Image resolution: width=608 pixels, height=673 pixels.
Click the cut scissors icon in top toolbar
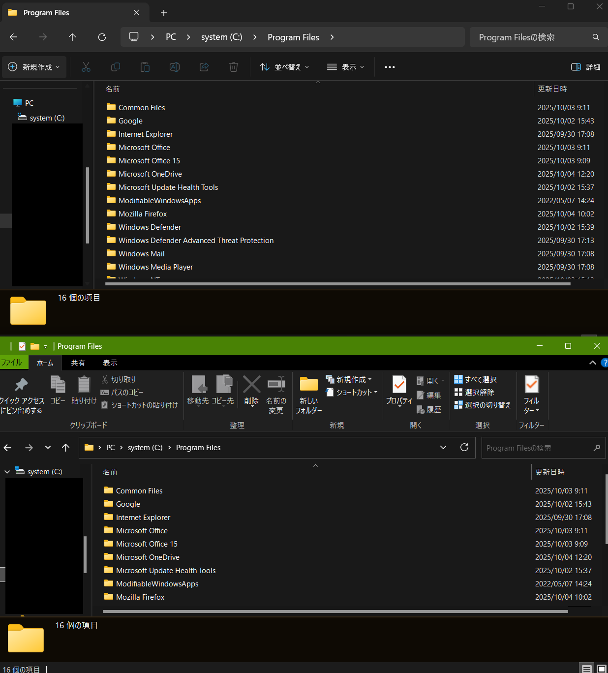(x=86, y=67)
